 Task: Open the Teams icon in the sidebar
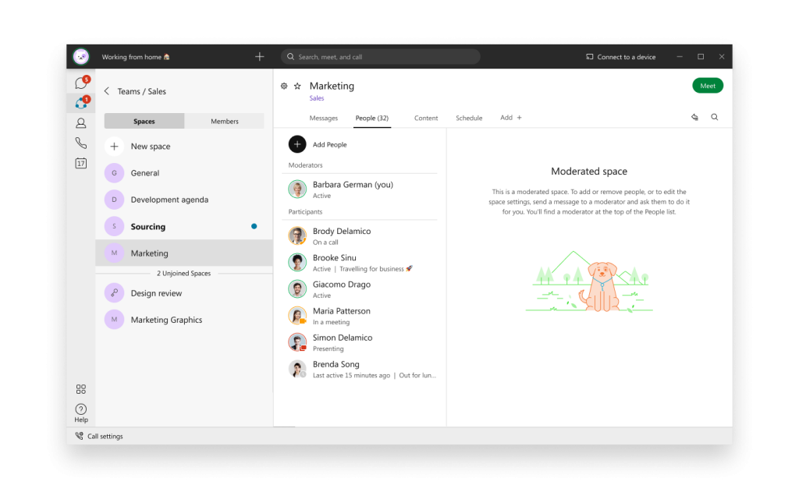pyautogui.click(x=80, y=103)
